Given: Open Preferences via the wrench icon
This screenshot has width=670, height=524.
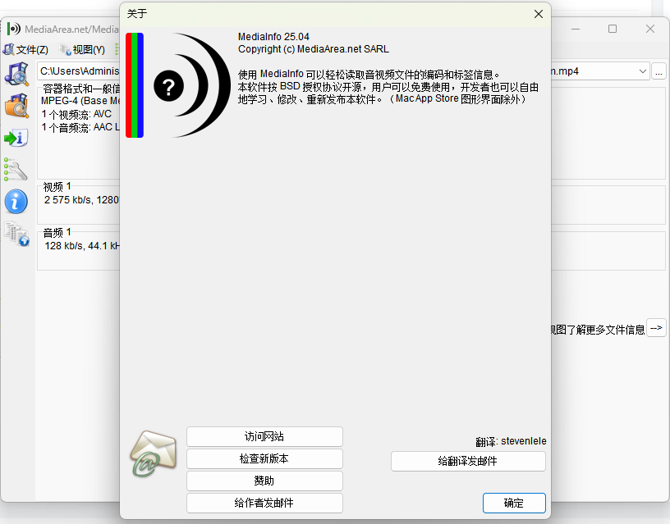Looking at the screenshot, I should pos(16,170).
